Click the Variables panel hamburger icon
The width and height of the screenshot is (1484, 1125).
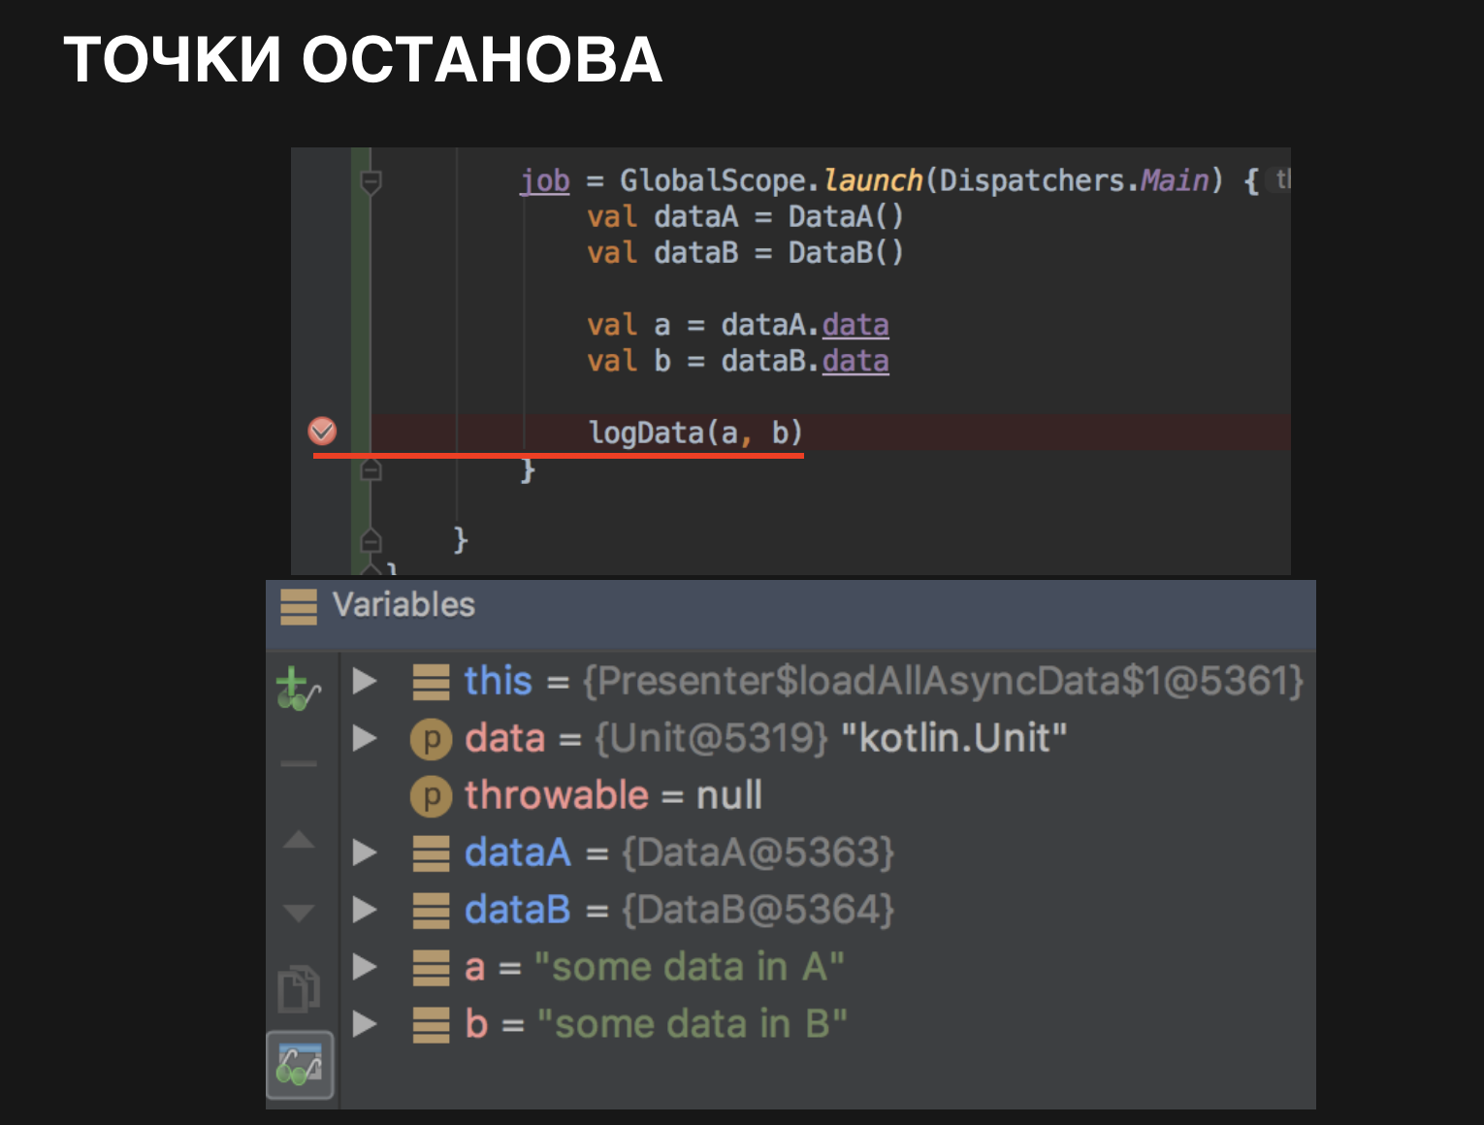[x=297, y=607]
